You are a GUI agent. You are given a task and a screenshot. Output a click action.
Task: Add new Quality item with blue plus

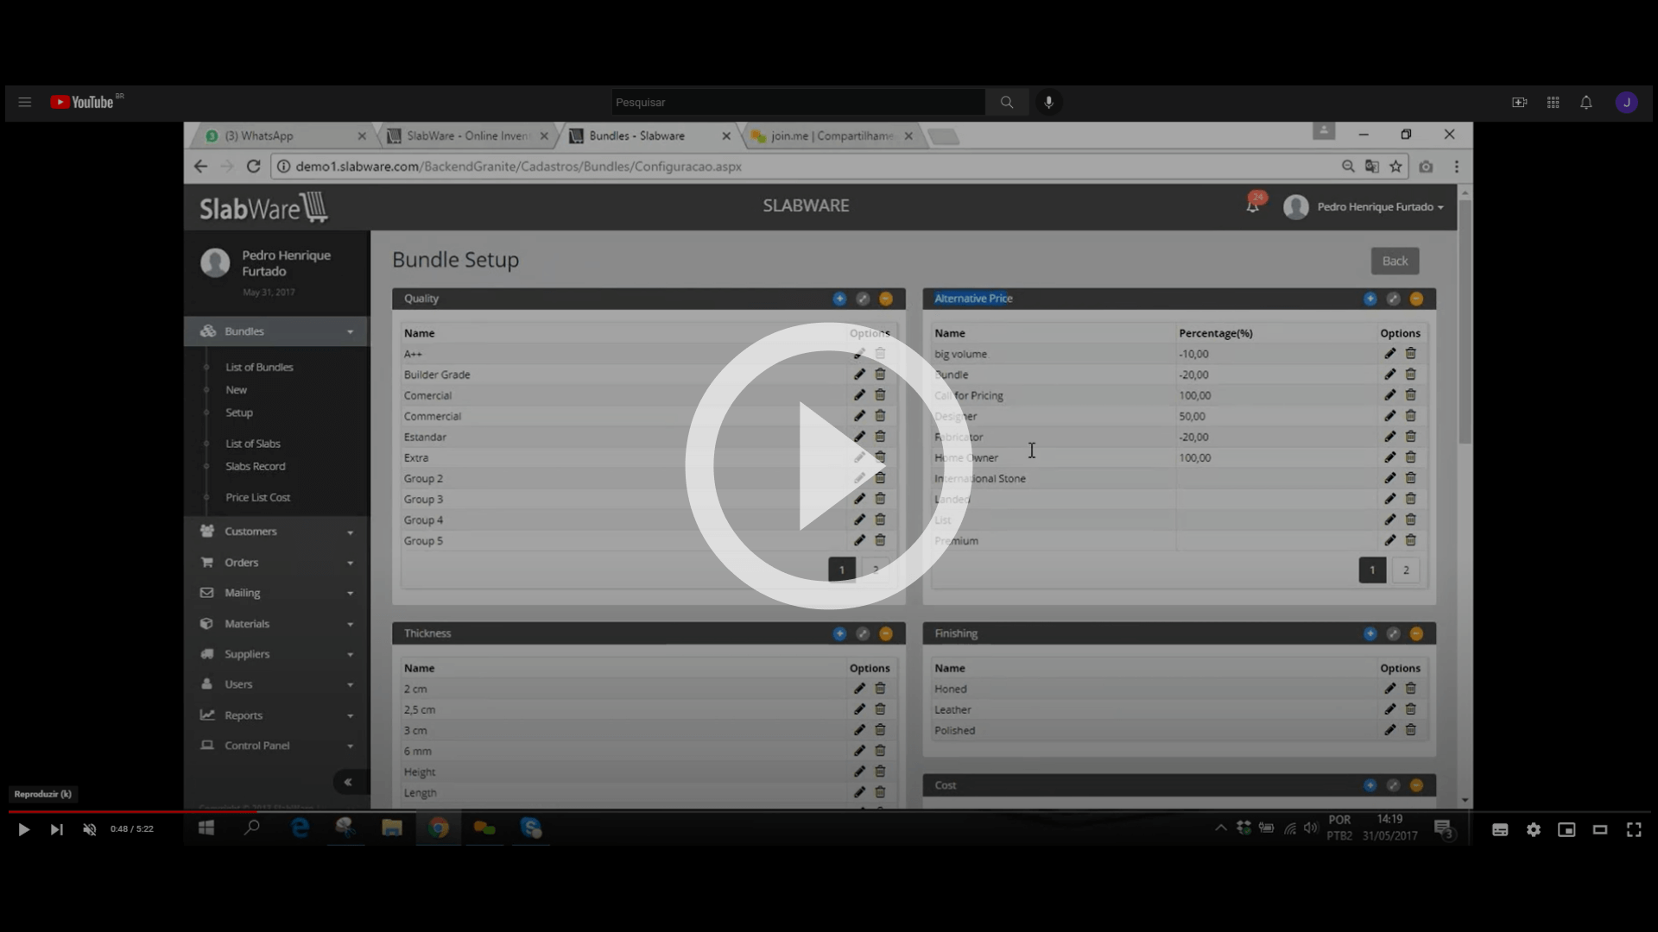pos(839,299)
